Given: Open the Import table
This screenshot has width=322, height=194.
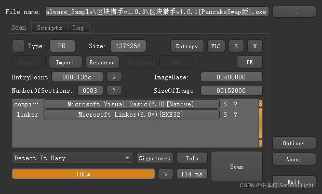Looking at the screenshot, I should [65, 62].
